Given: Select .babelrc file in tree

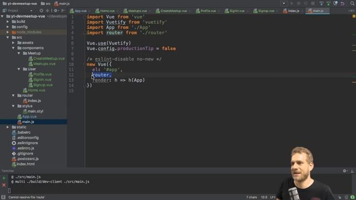Looking at the screenshot, I should (21, 132).
